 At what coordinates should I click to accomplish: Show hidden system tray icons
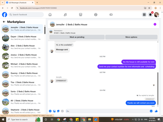[133, 119]
